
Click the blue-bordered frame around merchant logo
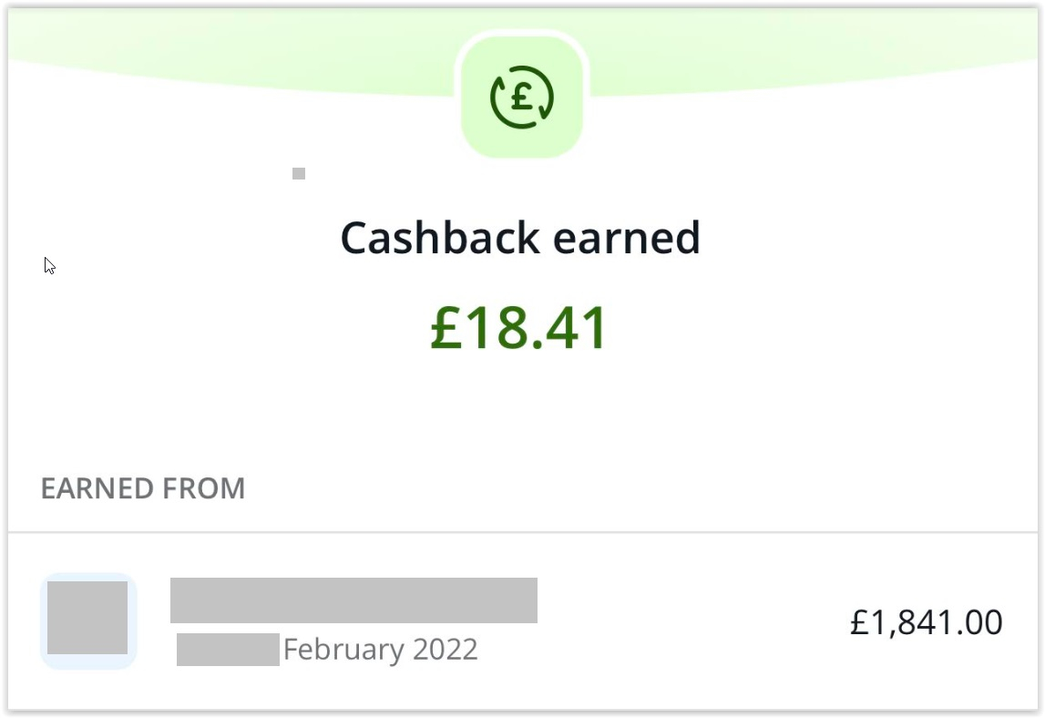pos(88,621)
